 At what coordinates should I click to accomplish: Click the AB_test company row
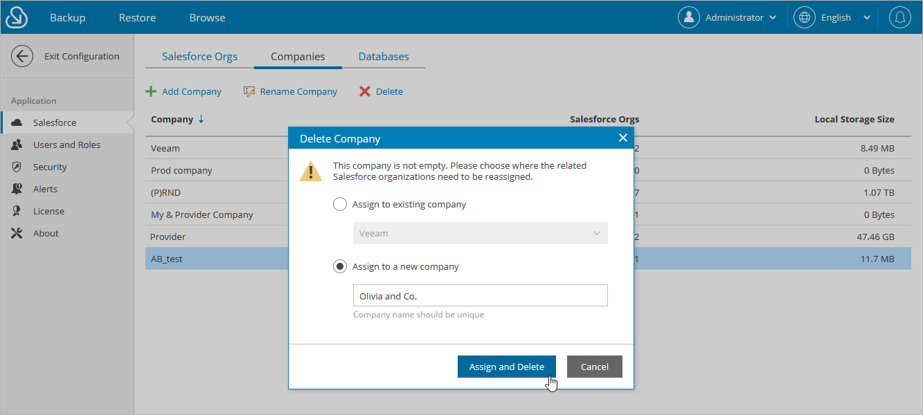tap(528, 259)
